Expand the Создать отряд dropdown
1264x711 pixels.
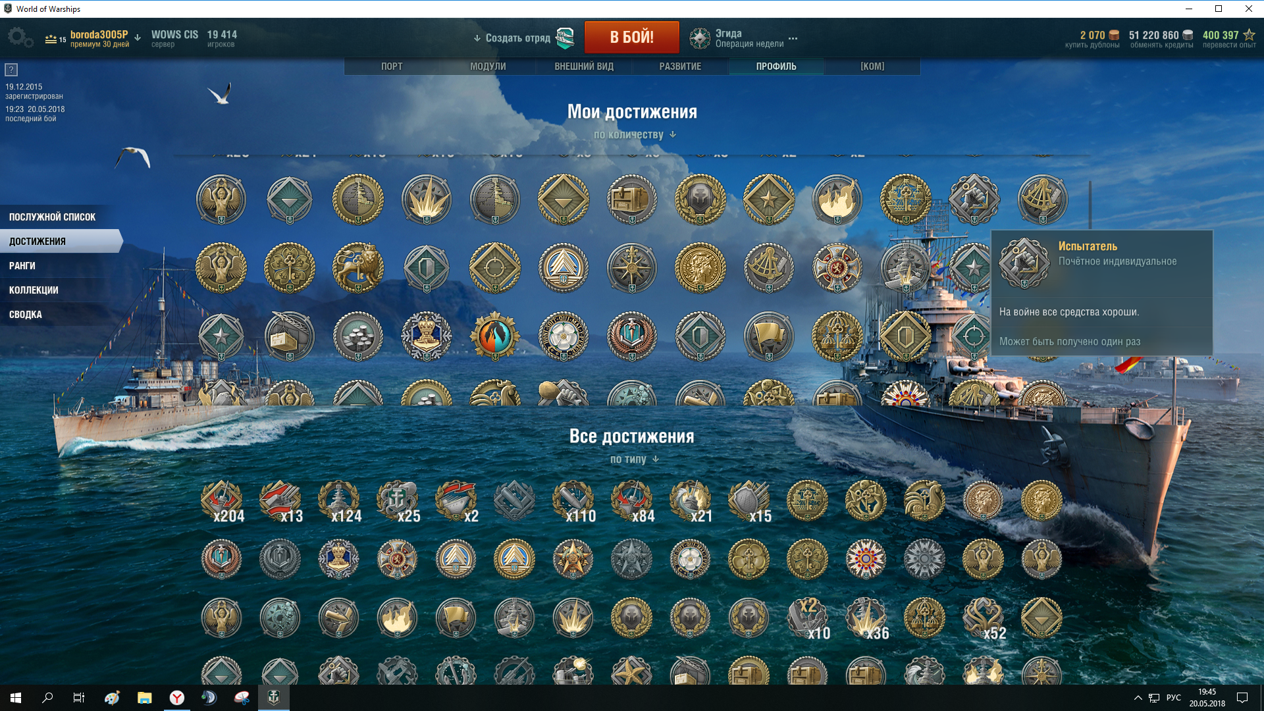point(512,38)
